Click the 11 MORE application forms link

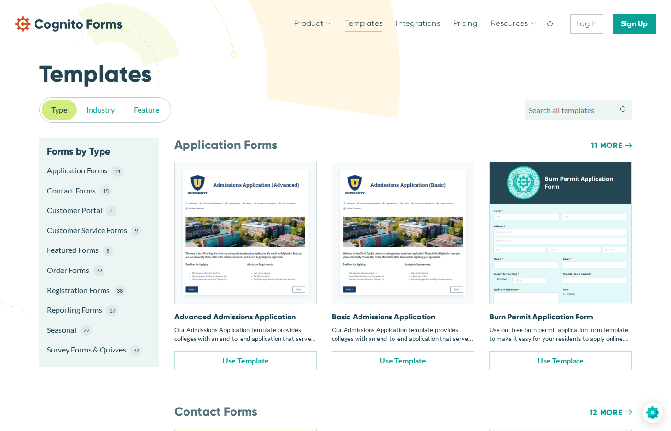(x=611, y=145)
